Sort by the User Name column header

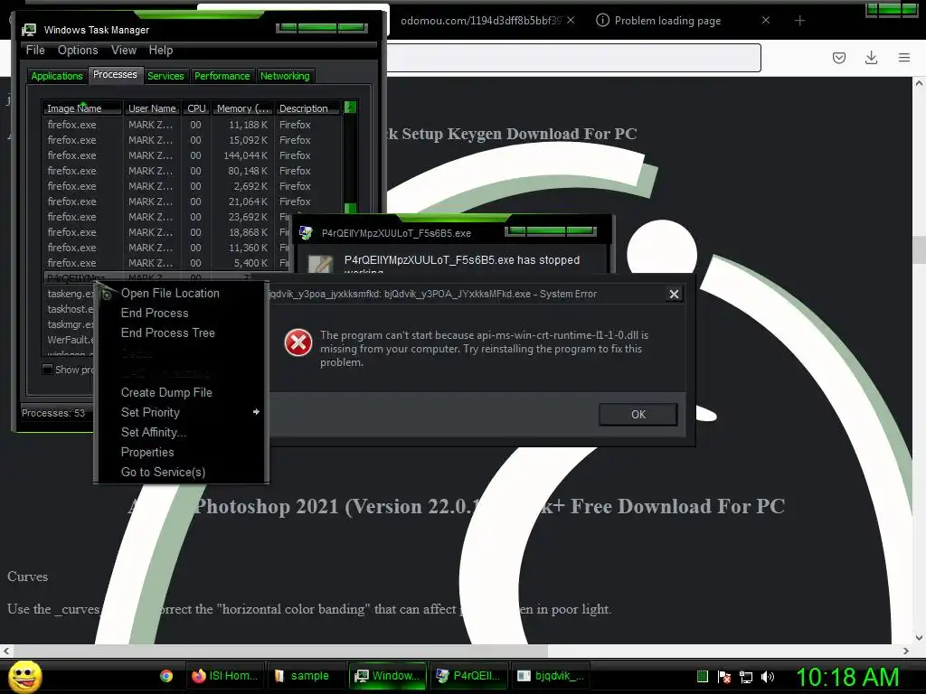pos(152,108)
